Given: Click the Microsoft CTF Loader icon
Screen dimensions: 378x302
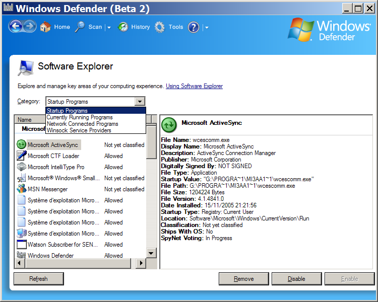Looking at the screenshot, I should click(x=22, y=156).
